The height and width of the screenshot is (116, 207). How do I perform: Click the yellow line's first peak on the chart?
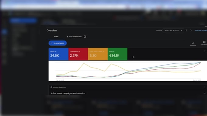point(84,63)
